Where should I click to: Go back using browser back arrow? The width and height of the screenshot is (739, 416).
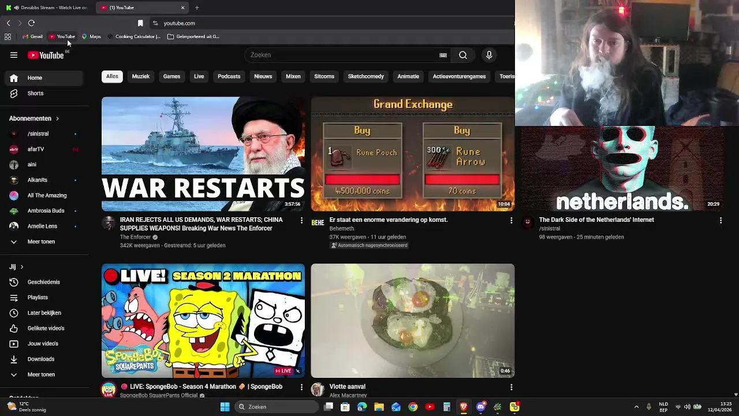click(8, 23)
